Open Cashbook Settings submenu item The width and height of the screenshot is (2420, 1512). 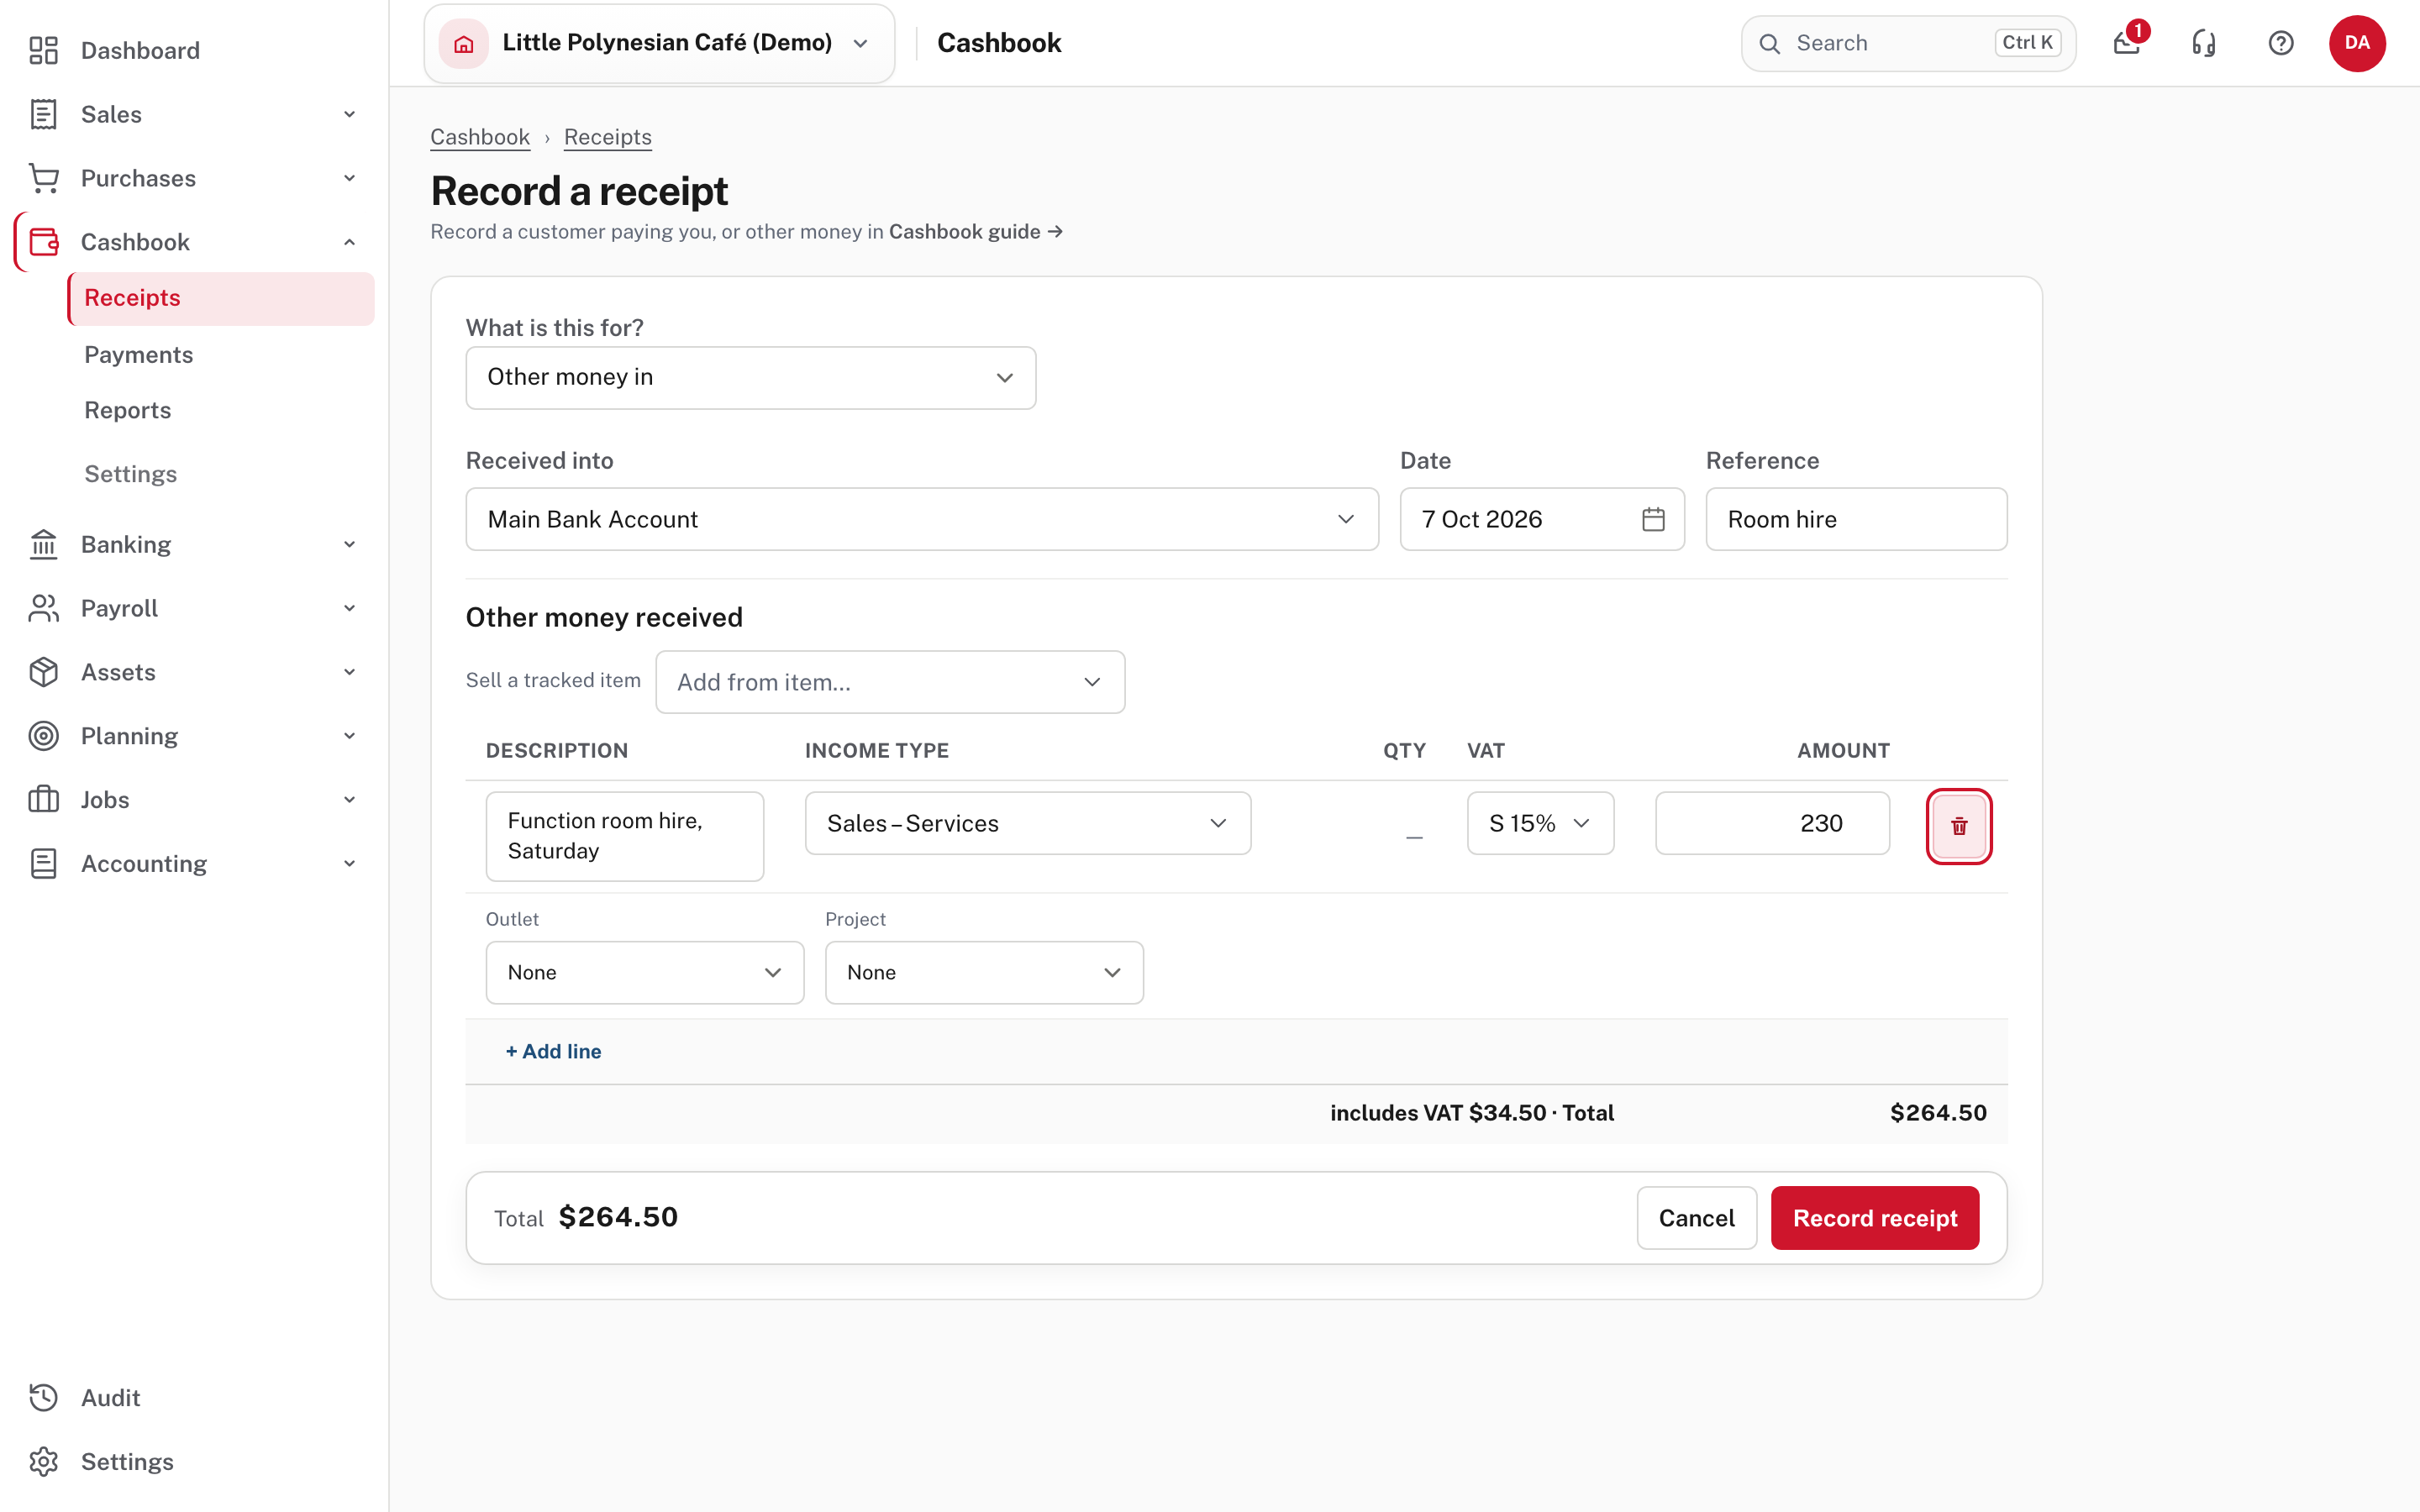(131, 474)
